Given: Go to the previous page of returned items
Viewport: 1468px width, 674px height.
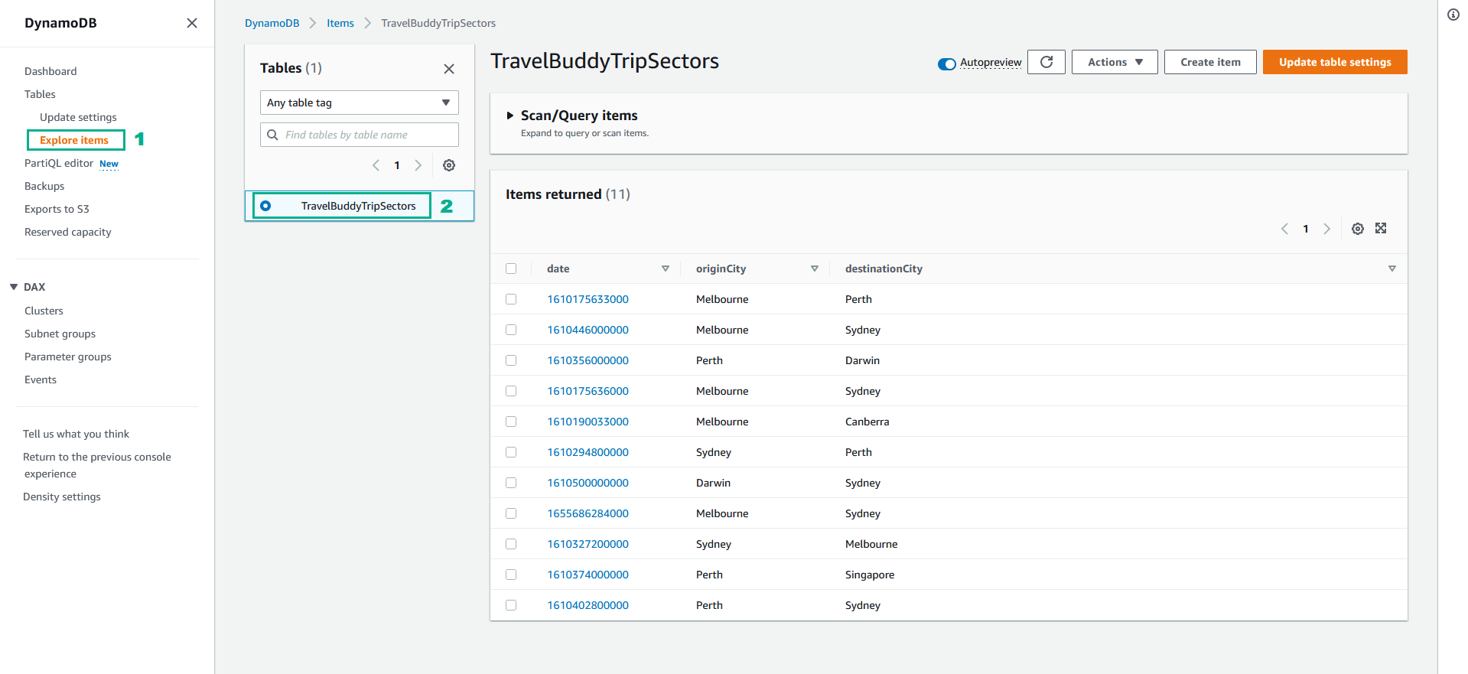Looking at the screenshot, I should point(1284,229).
